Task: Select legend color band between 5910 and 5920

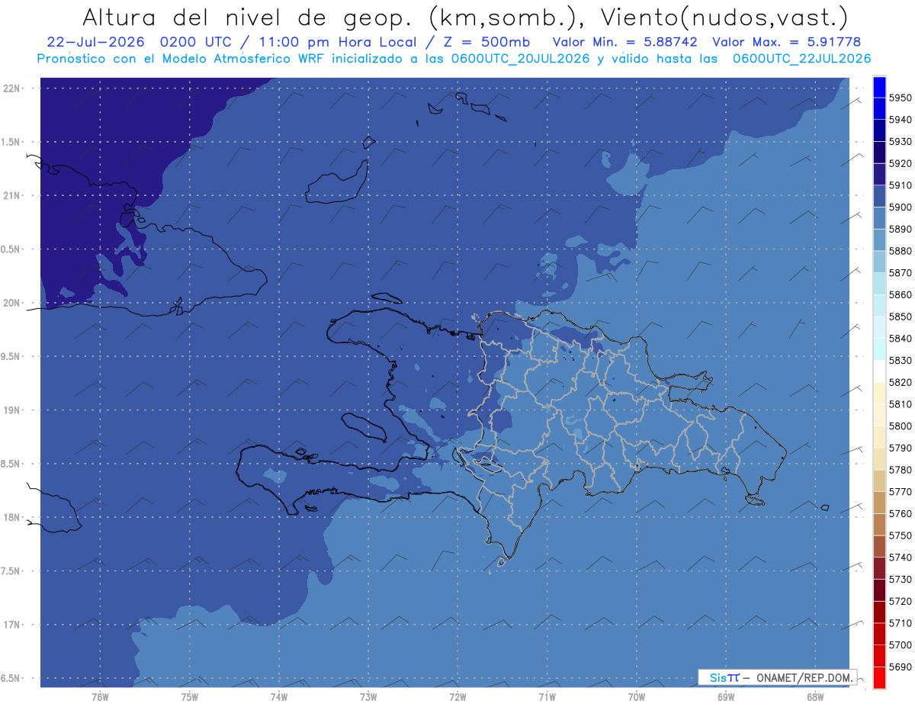Action: (879, 175)
